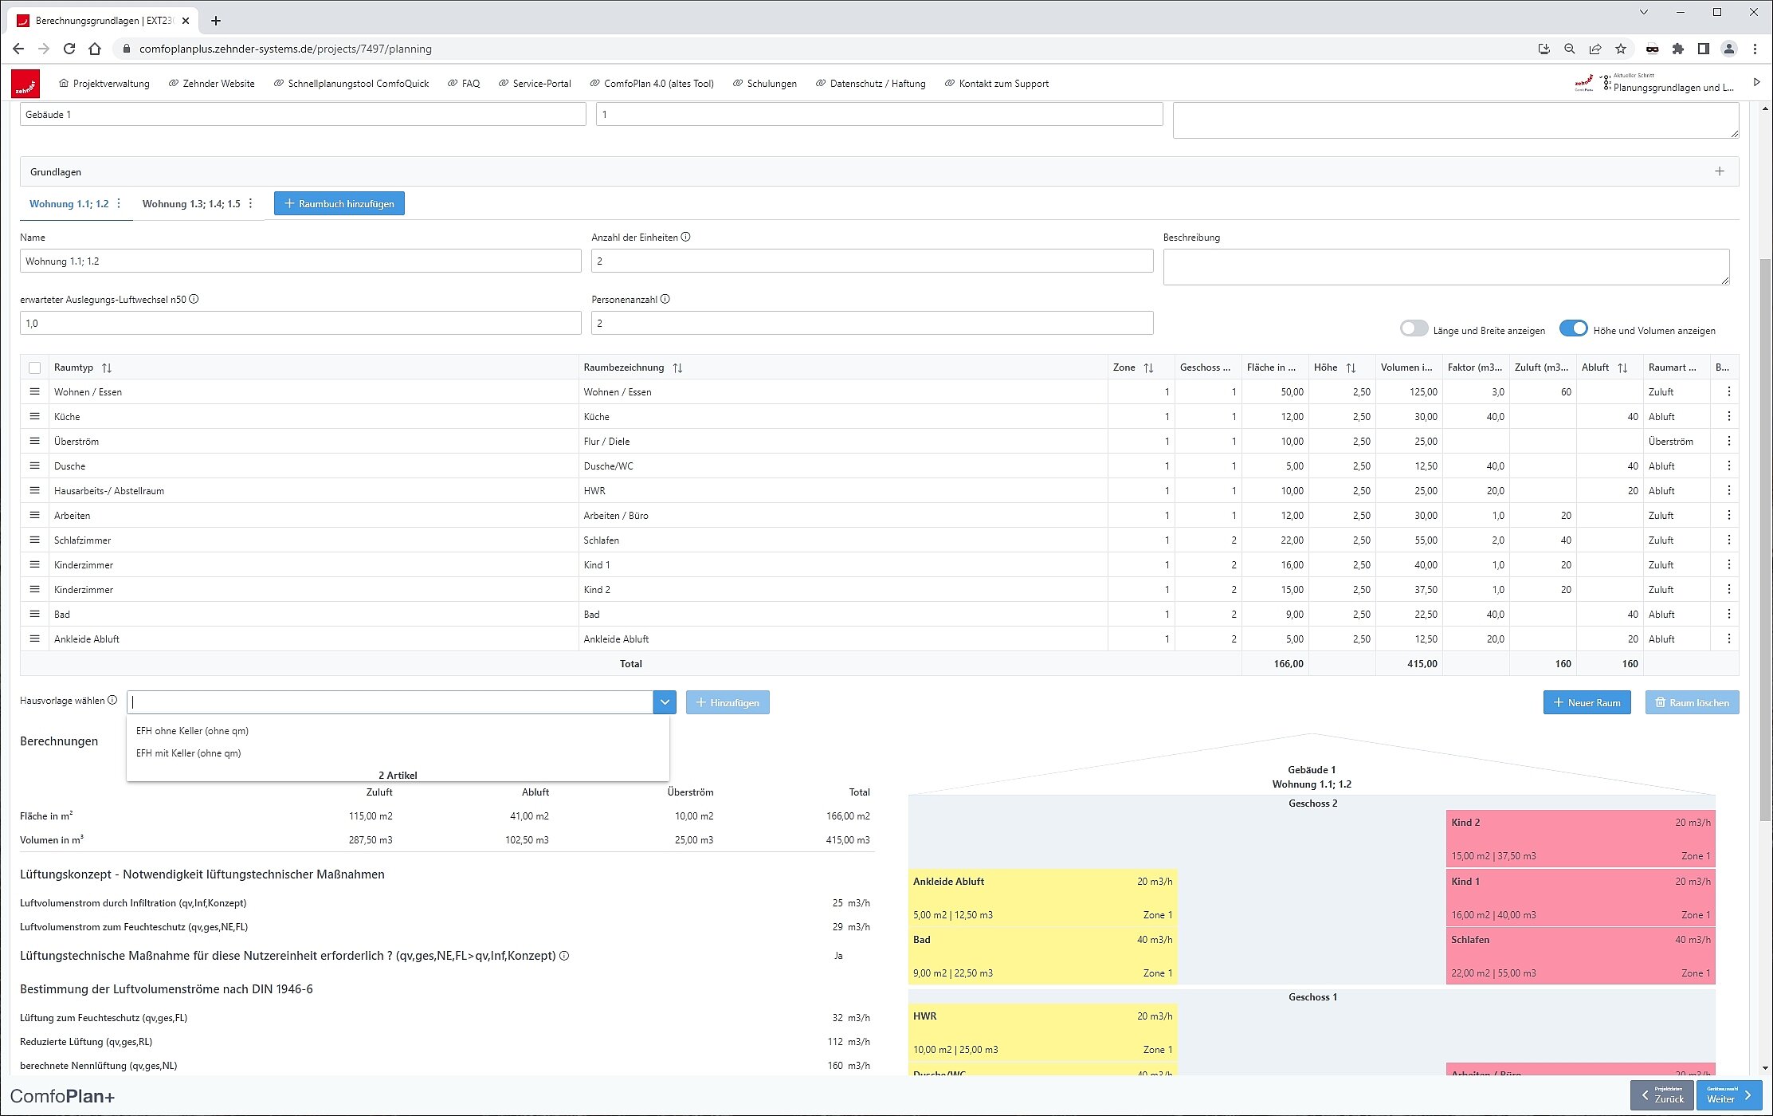Click info icon beside Hausvorlage wählen
This screenshot has height=1116, width=1773.
point(112,700)
